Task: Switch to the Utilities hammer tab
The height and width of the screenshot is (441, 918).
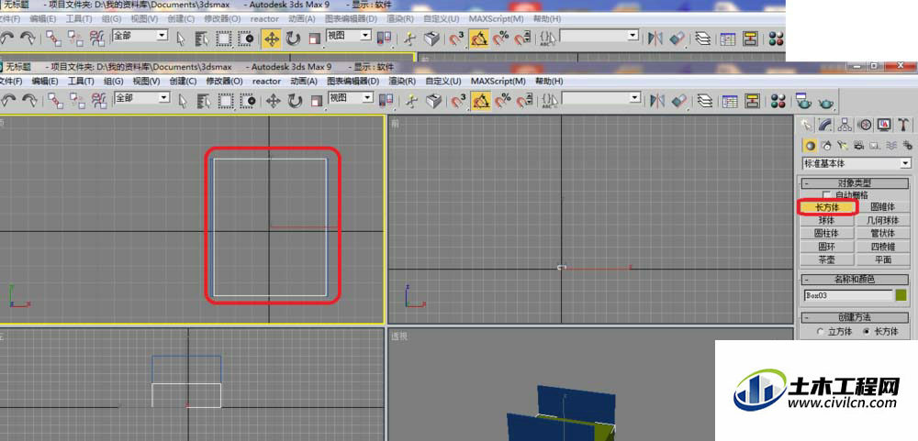Action: (903, 125)
